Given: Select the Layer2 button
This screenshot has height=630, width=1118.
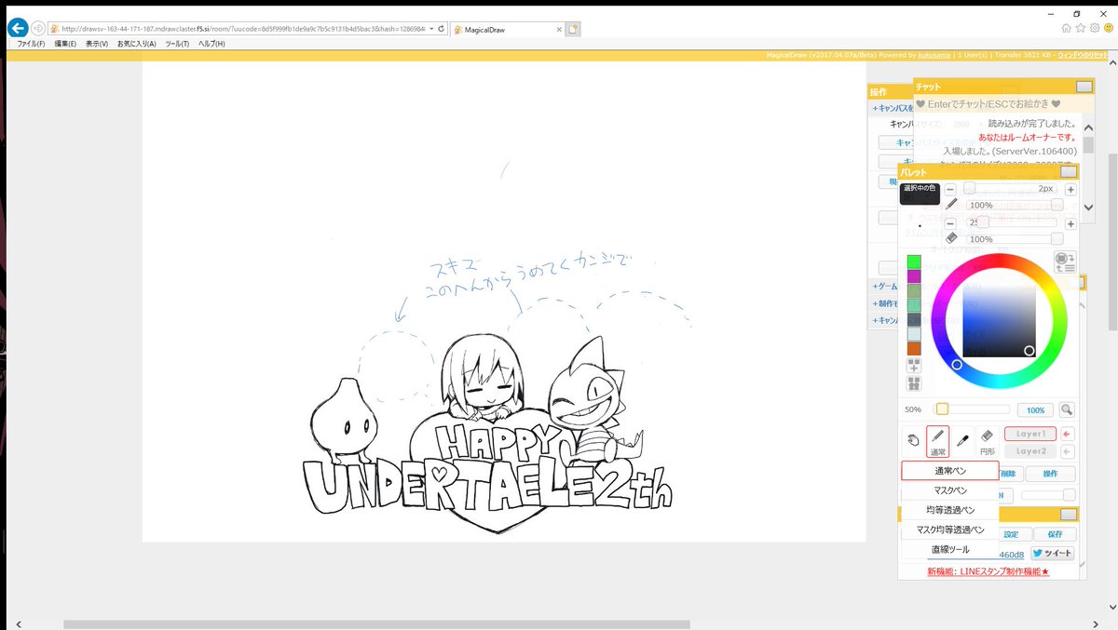Looking at the screenshot, I should (x=1030, y=451).
